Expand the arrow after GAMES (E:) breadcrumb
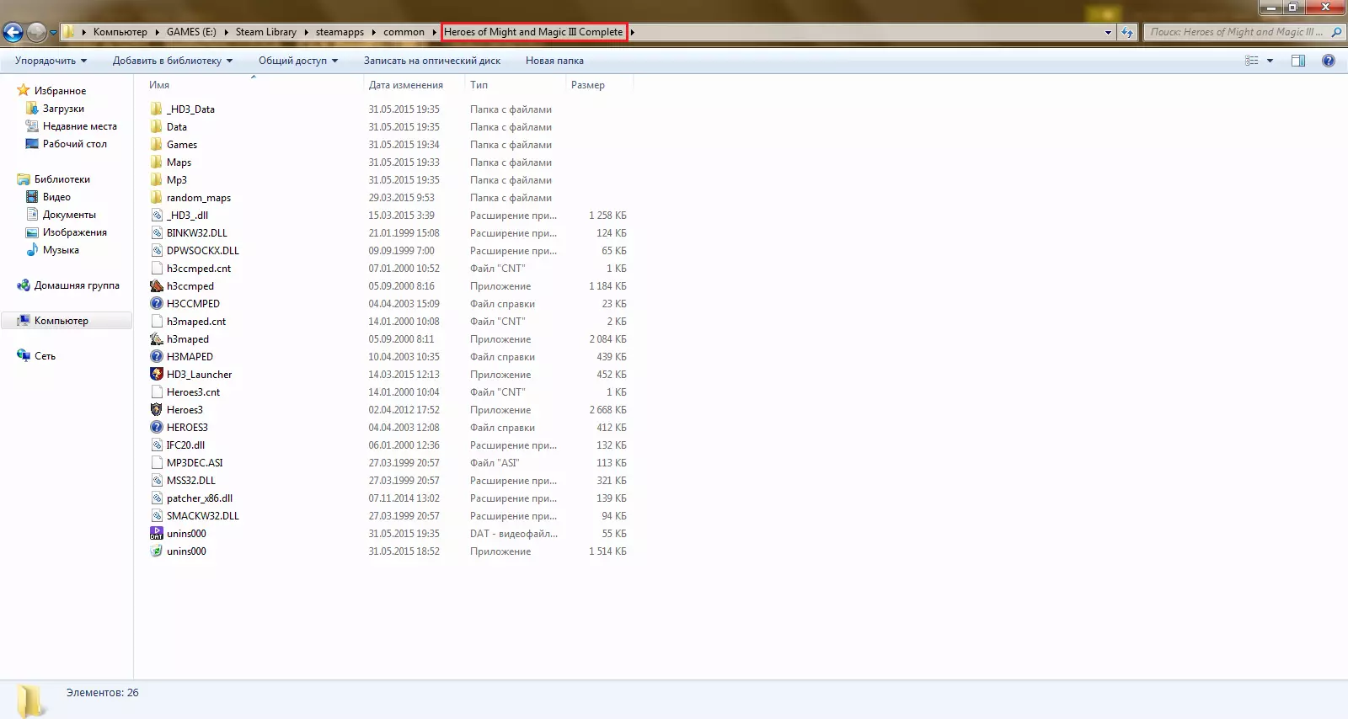Image resolution: width=1348 pixels, height=719 pixels. (226, 32)
